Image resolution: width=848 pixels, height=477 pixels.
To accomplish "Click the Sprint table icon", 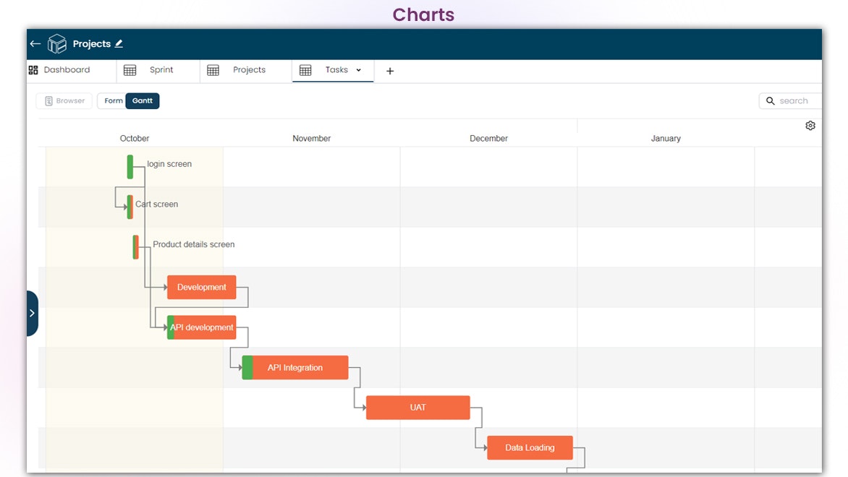I will [130, 70].
